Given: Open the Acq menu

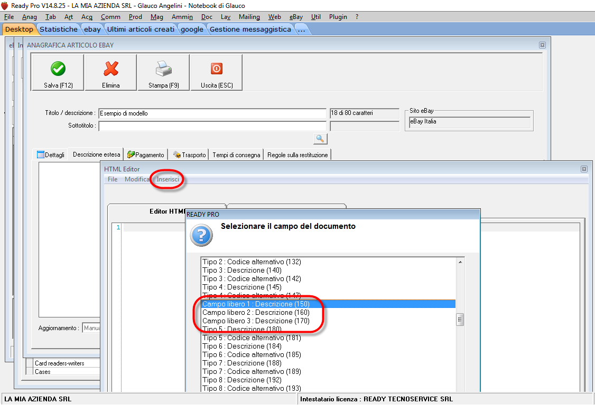Looking at the screenshot, I should coord(87,17).
